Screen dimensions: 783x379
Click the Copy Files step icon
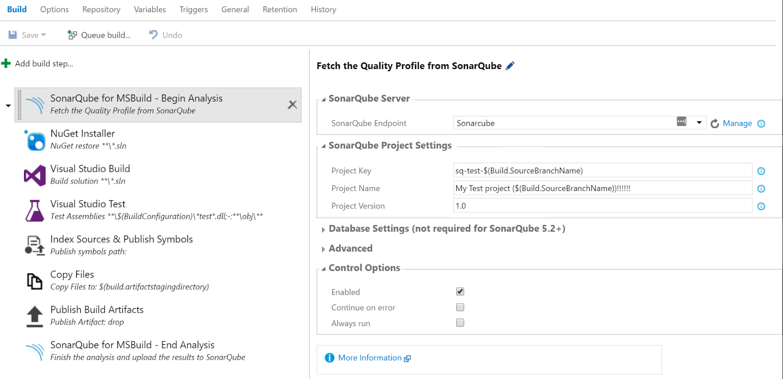[x=35, y=281]
